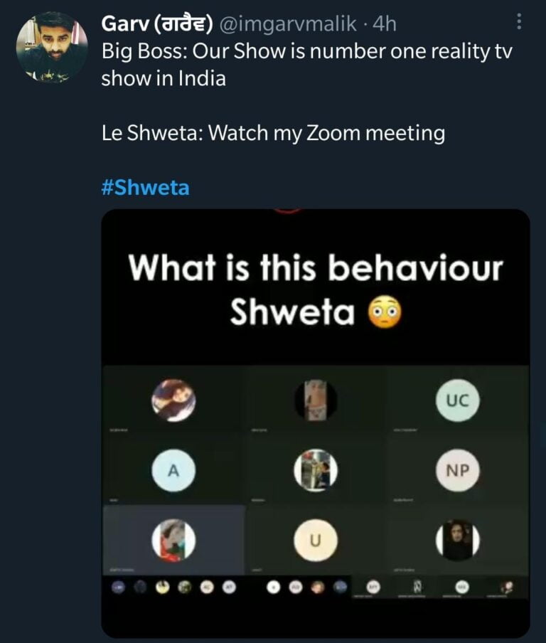Select the photo avatar between "A" and "NP"
This screenshot has width=546, height=643.
(x=316, y=471)
